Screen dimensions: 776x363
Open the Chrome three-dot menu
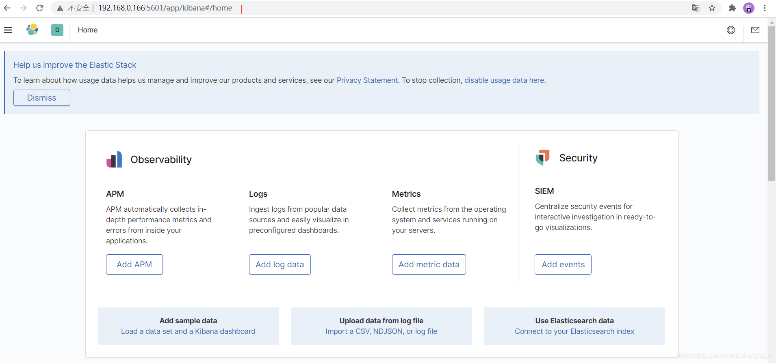point(765,8)
